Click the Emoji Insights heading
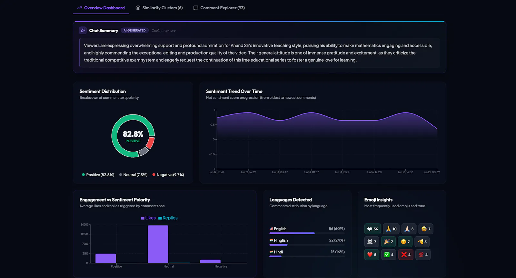 pyautogui.click(x=378, y=200)
